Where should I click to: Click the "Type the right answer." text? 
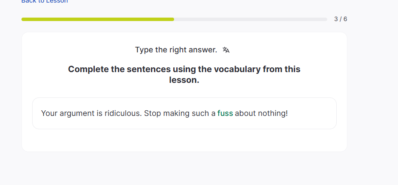pyautogui.click(x=176, y=50)
